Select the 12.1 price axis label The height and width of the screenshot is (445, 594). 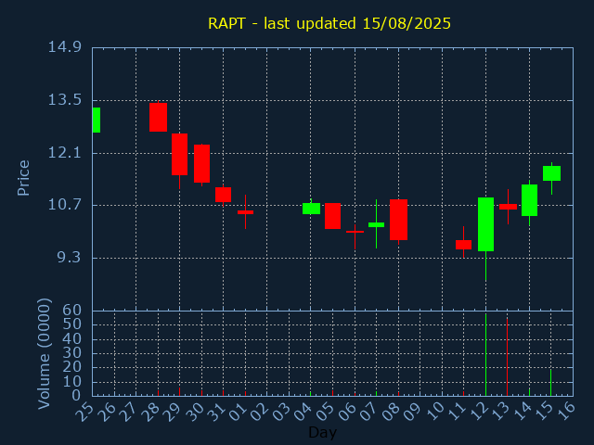pyautogui.click(x=64, y=153)
